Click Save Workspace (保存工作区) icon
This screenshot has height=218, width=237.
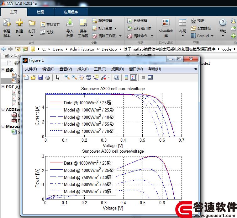[x=83, y=22]
